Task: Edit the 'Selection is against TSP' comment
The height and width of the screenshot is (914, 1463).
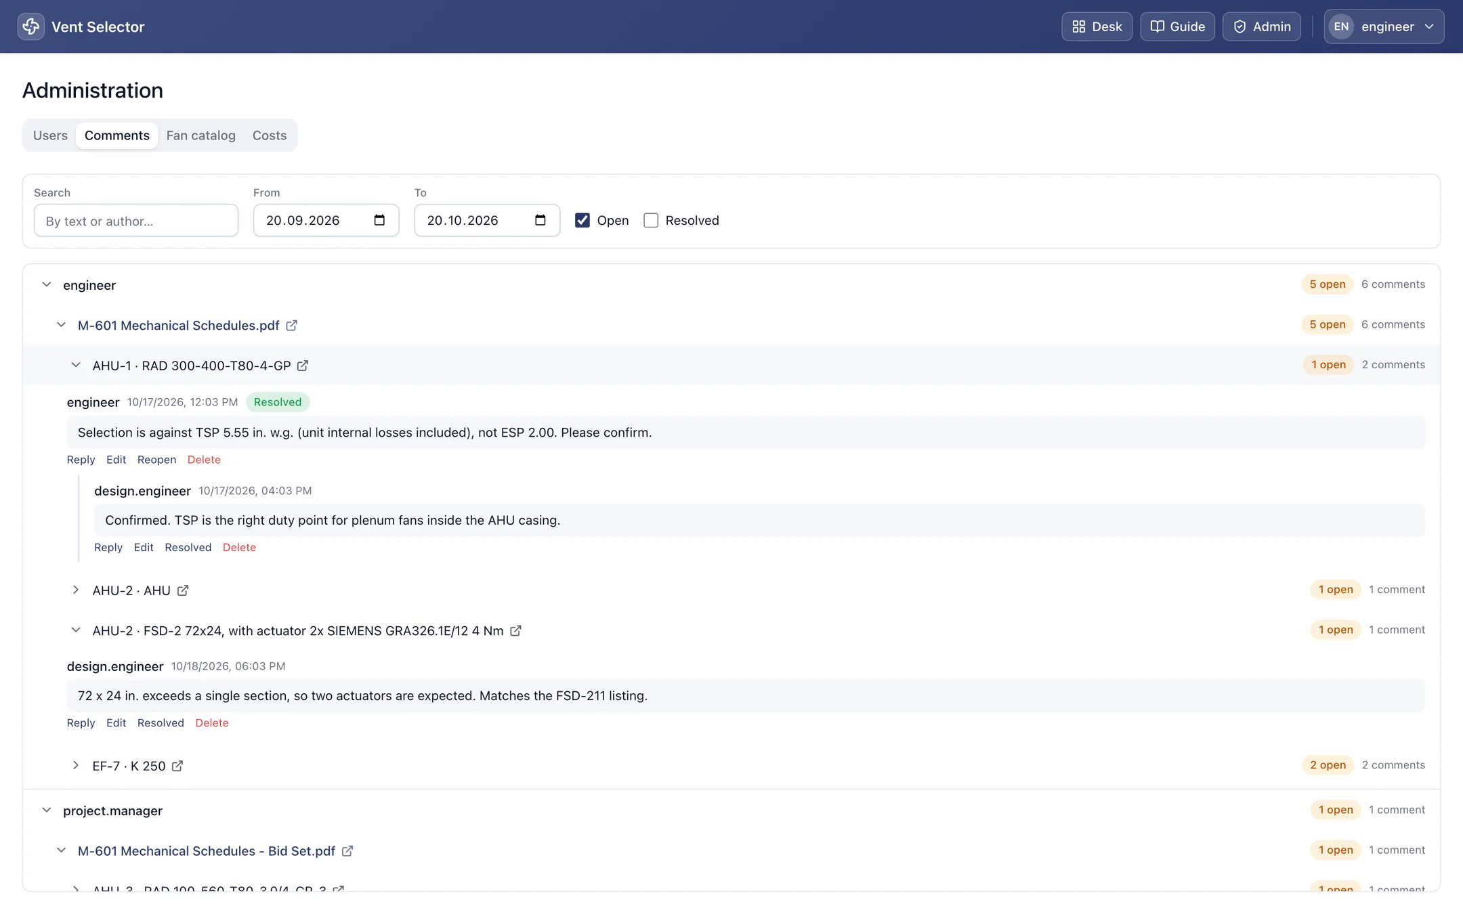Action: point(116,460)
